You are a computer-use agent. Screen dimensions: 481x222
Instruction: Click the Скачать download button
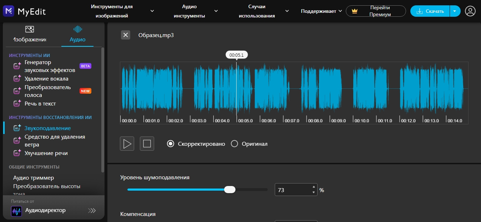click(x=430, y=11)
